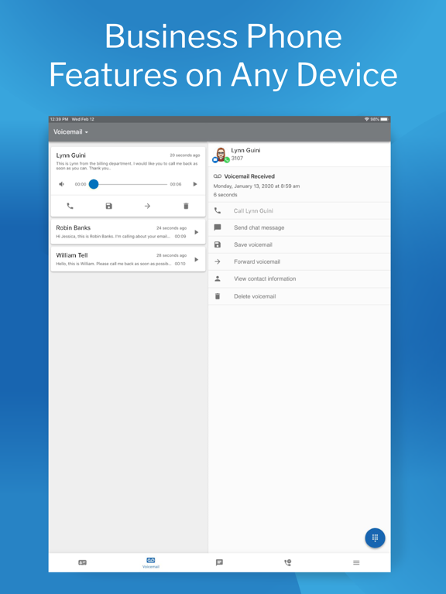
Task: Click the battery indicator in the status bar
Action: (384, 119)
